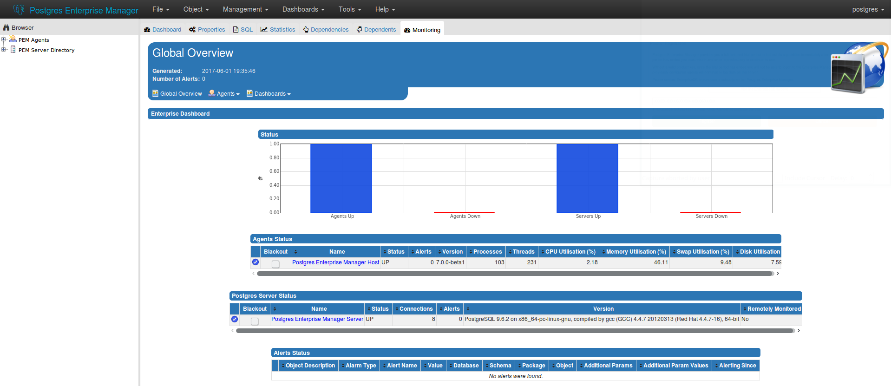891x386 pixels.
Task: Click the Postgres Server Status scroll right arrow
Action: point(799,331)
